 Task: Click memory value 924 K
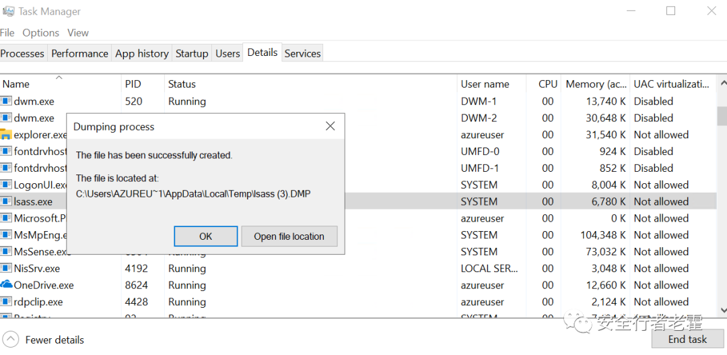click(x=612, y=152)
